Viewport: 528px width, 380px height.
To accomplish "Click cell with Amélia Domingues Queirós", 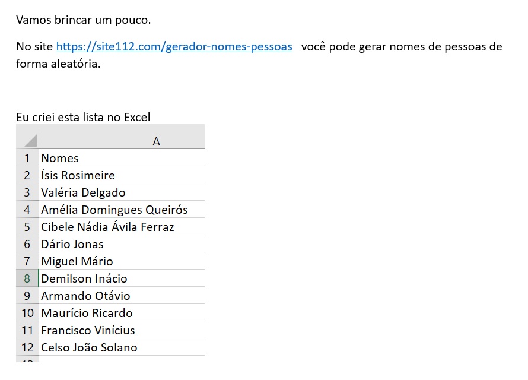I will [122, 209].
